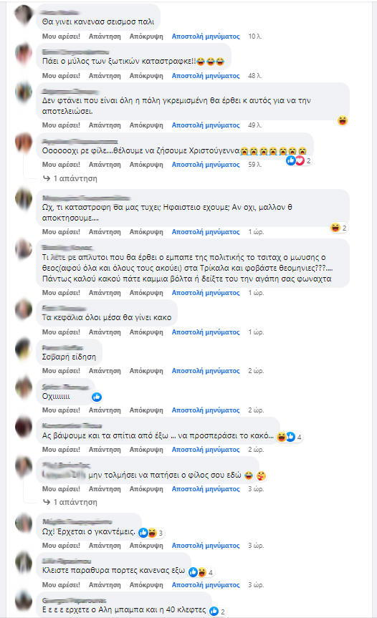
Task: Hide the Σοβαρή είδηση comment with Απόκρυψη
Action: [x=146, y=371]
